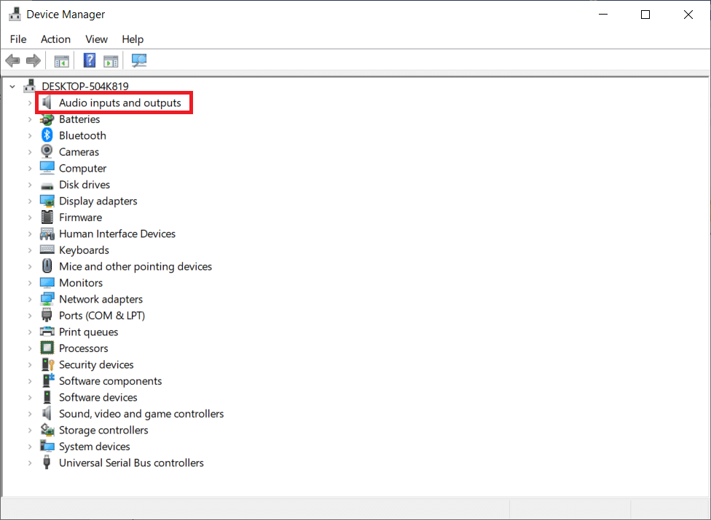Viewport: 711px width, 520px height.
Task: Expand the Cameras node arrow
Action: click(x=30, y=152)
